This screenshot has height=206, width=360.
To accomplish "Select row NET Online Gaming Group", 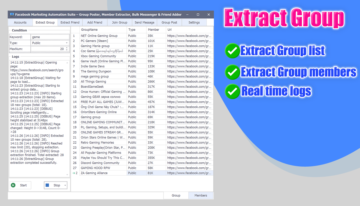I will 142,36.
